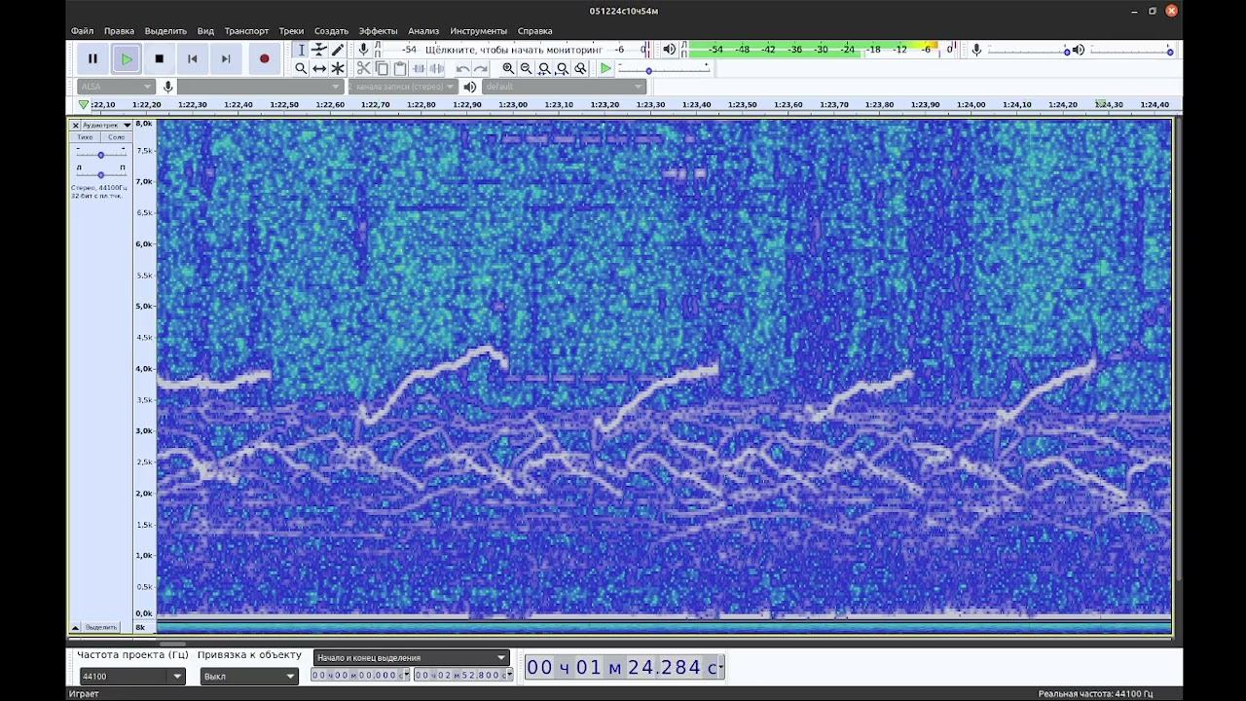Viewport: 1246px width, 701px height.
Task: Select the Zoom (magnifier) tool
Action: pos(301,68)
